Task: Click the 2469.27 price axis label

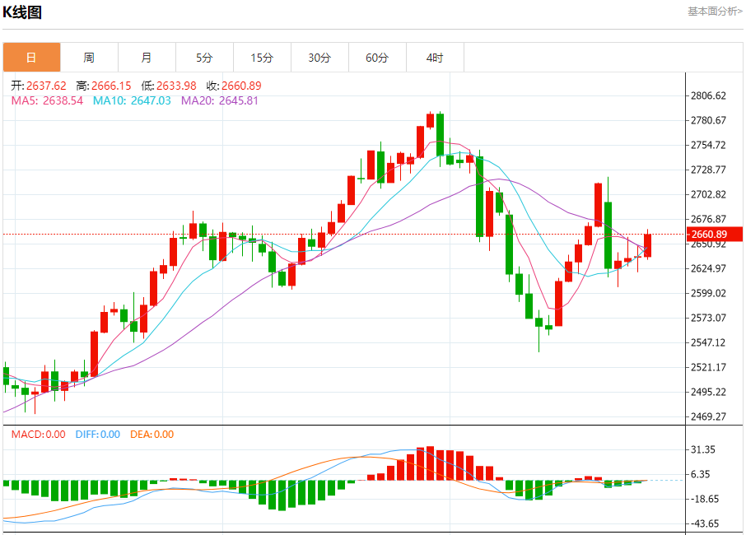Action: (x=708, y=416)
